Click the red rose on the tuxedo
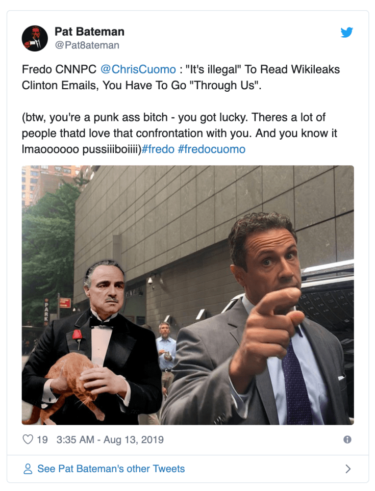375x491 pixels. coord(77,335)
